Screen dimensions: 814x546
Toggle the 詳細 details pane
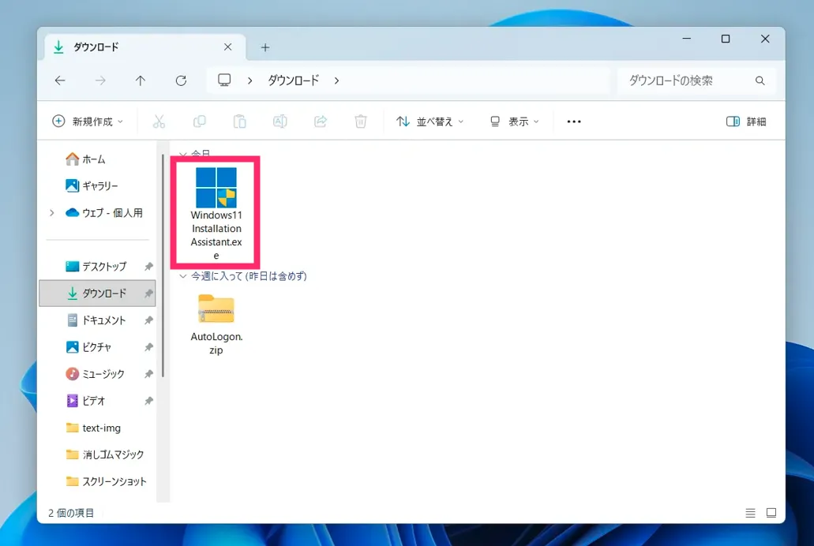746,122
